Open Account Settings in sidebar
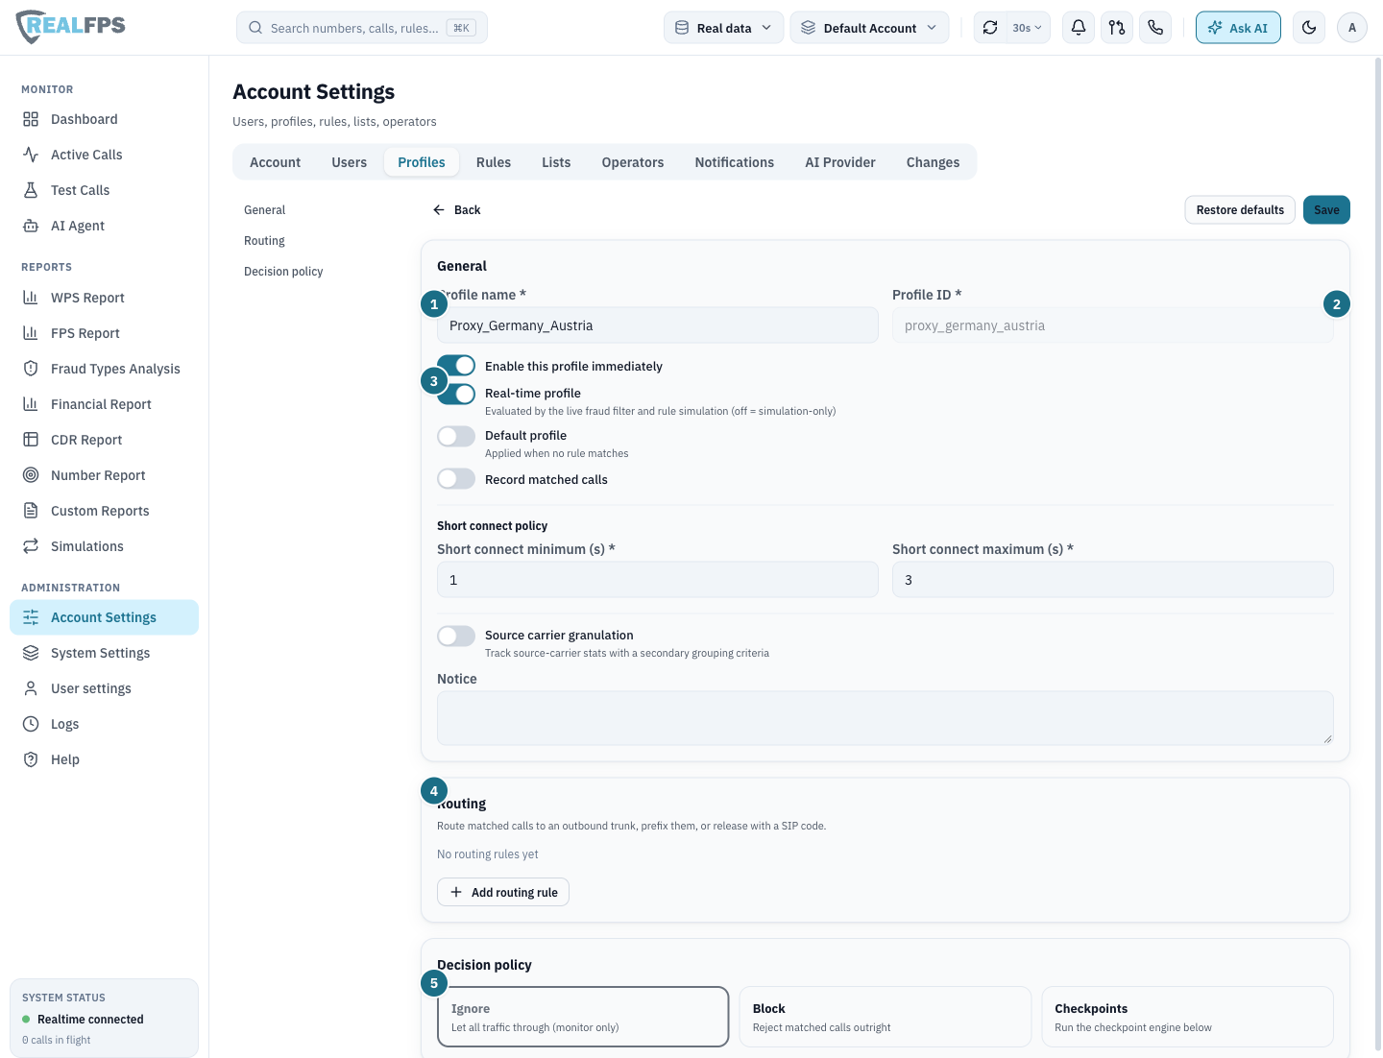The height and width of the screenshot is (1058, 1383). click(104, 617)
